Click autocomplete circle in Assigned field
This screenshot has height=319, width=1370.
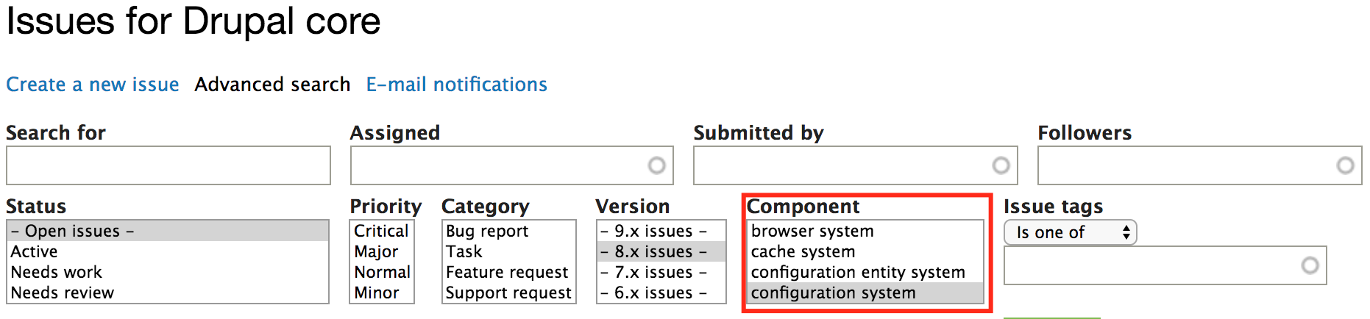pos(656,165)
